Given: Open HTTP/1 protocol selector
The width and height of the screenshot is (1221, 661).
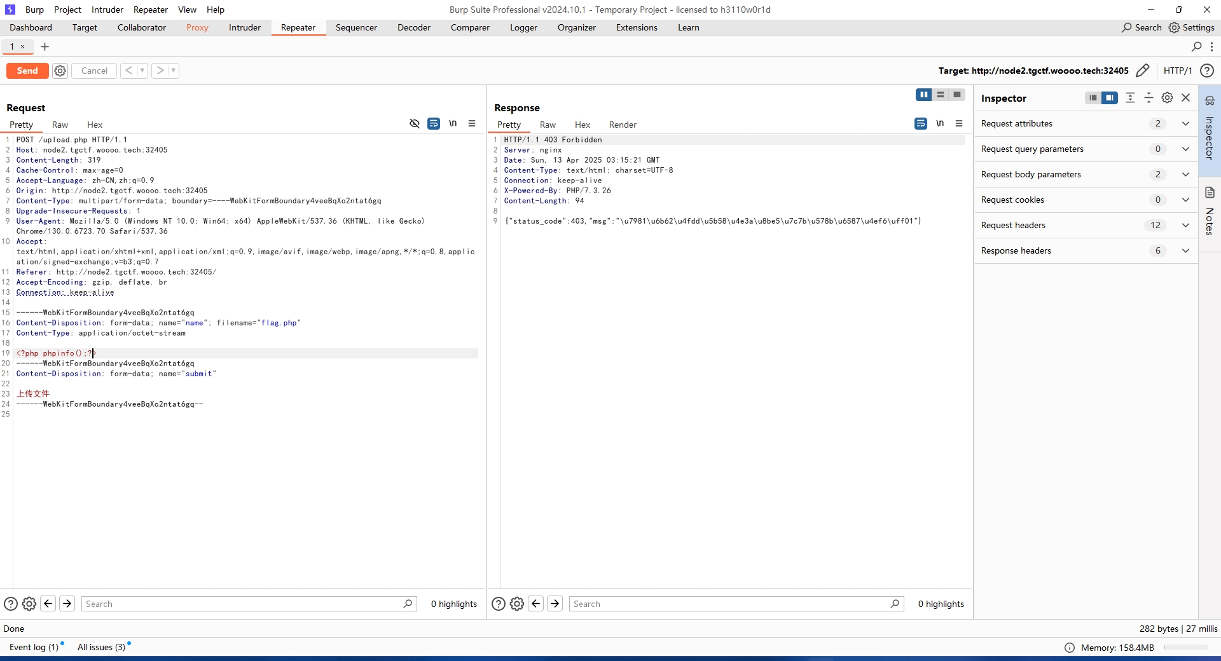Looking at the screenshot, I should [x=1177, y=71].
